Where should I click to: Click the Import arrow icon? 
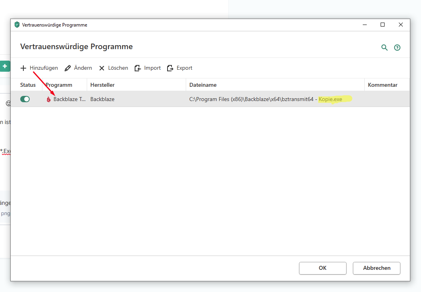[138, 68]
